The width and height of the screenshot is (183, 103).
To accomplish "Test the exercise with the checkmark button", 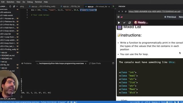I will 124,23.
